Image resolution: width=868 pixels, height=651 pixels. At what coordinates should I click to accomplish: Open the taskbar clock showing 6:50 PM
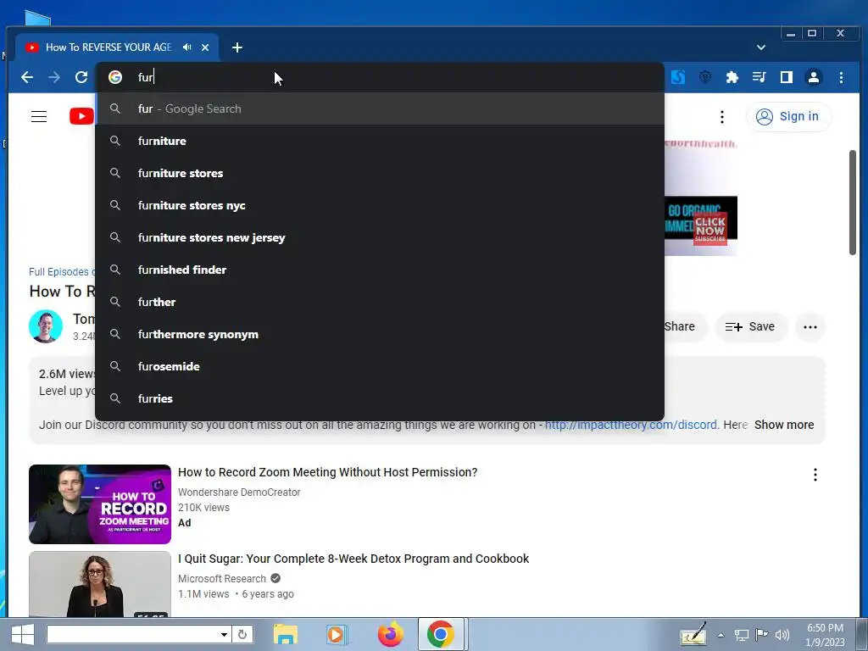[x=826, y=635]
